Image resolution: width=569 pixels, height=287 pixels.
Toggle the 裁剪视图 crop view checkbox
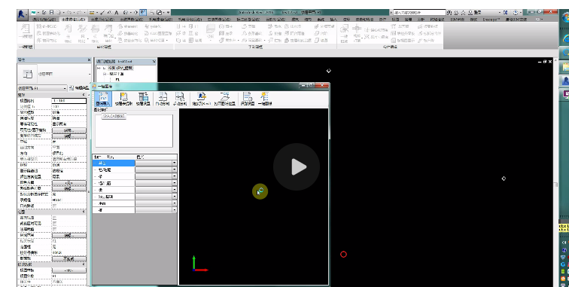click(x=55, y=218)
